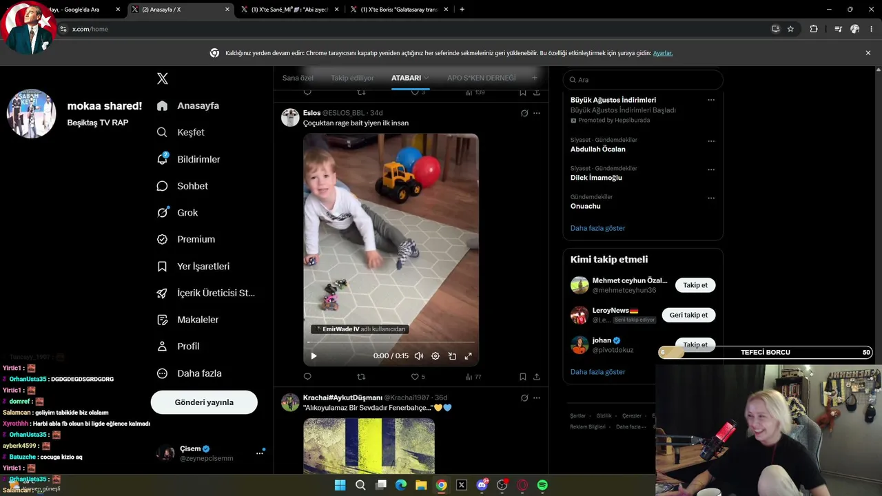Play the Eslos video
This screenshot has height=496, width=882.
coord(314,356)
